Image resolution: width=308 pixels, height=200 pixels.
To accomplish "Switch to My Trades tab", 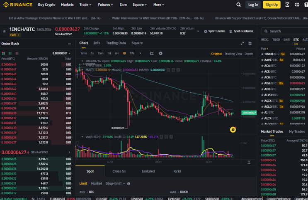I will (297, 132).
